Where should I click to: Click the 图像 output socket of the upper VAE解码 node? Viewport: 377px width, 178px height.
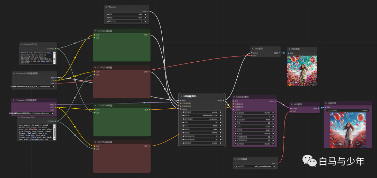(279, 53)
